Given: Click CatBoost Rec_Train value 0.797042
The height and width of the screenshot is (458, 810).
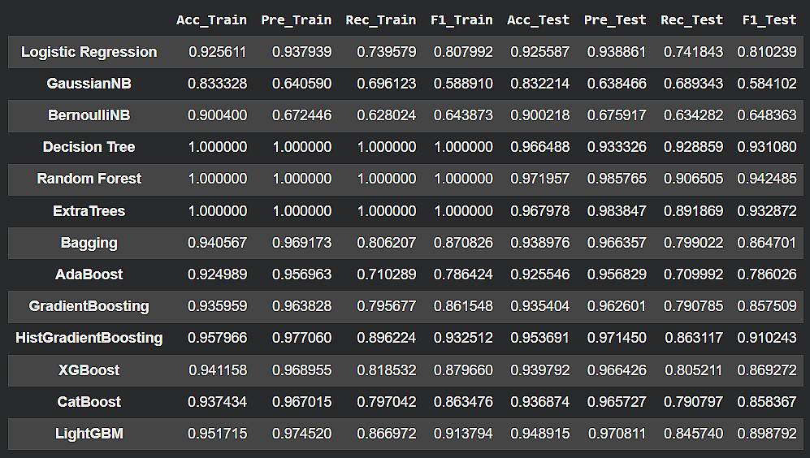Looking at the screenshot, I should pyautogui.click(x=387, y=402).
